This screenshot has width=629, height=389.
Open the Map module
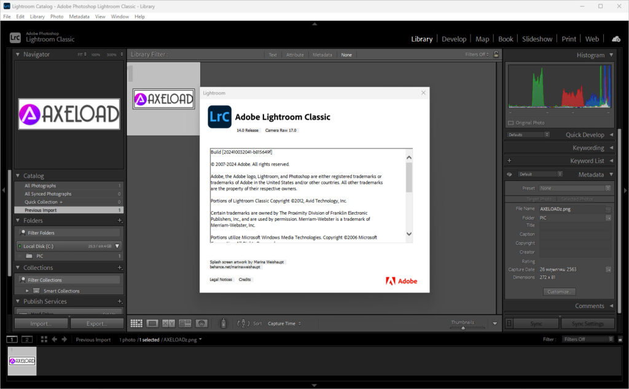click(482, 39)
